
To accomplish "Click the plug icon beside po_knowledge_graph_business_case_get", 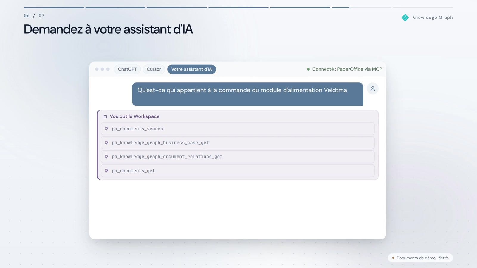I will (x=106, y=143).
